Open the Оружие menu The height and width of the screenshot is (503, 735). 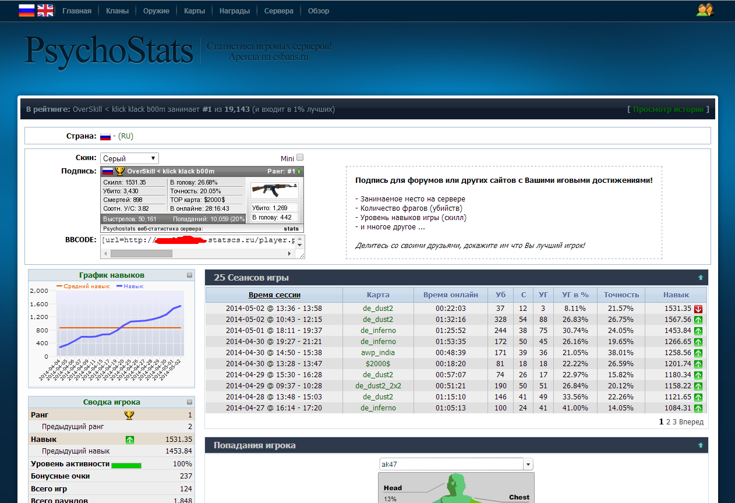(x=156, y=10)
